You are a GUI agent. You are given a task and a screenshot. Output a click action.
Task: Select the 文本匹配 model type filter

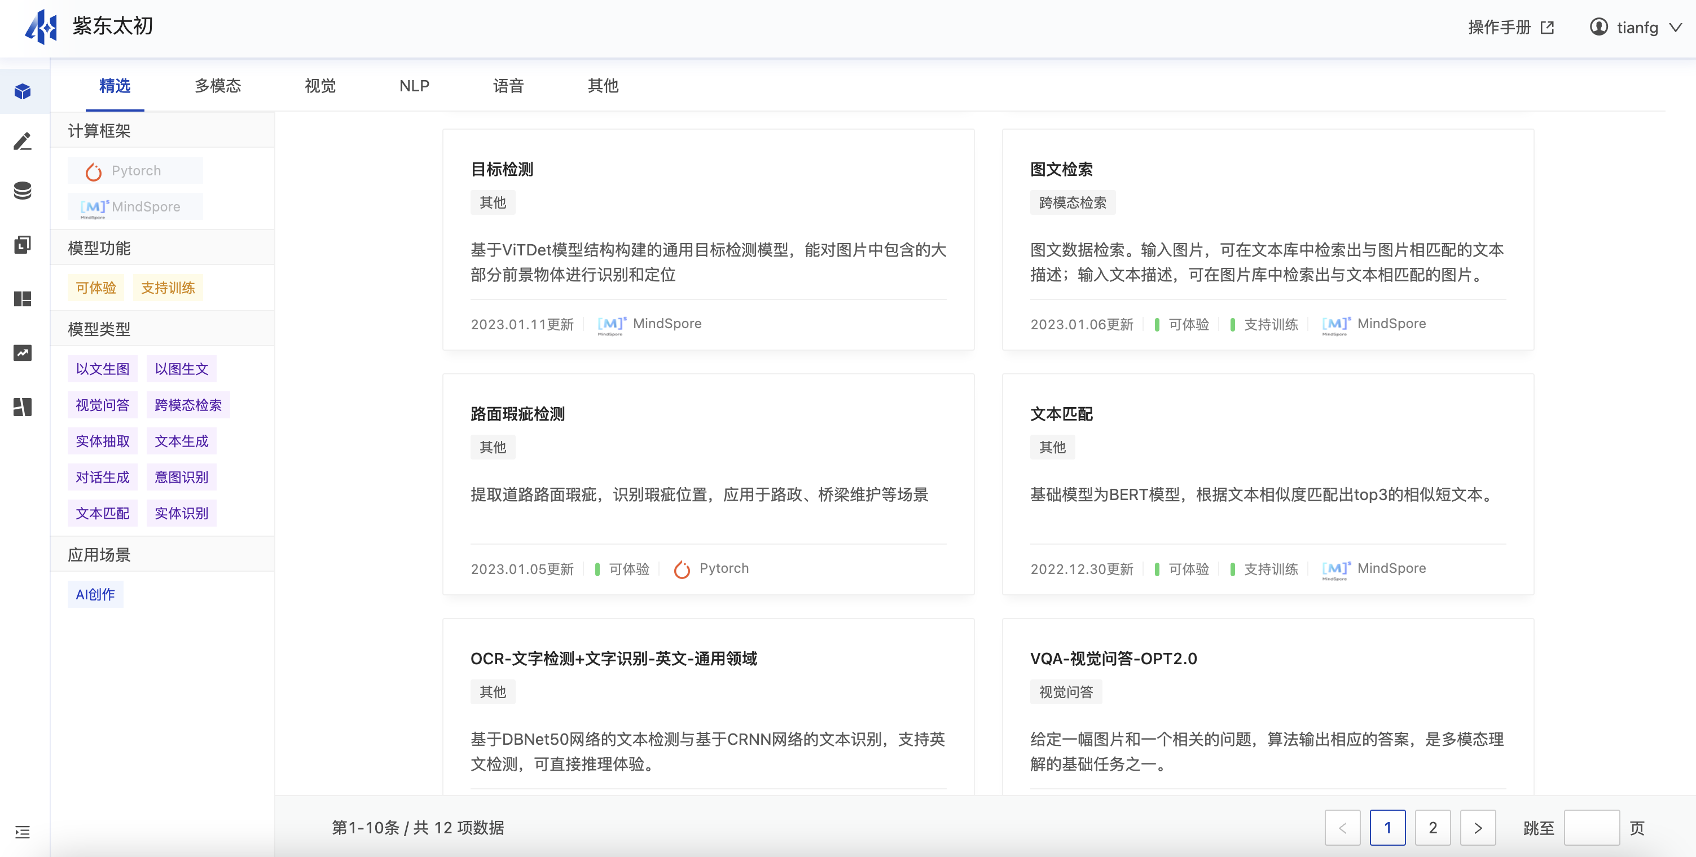tap(103, 514)
